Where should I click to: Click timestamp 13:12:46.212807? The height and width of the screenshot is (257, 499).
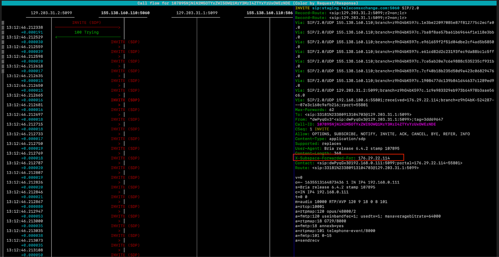coord(25,172)
